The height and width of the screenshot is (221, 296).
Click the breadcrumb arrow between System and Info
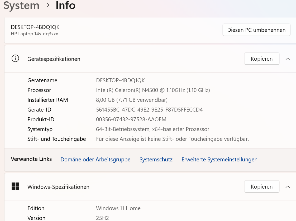point(48,5)
